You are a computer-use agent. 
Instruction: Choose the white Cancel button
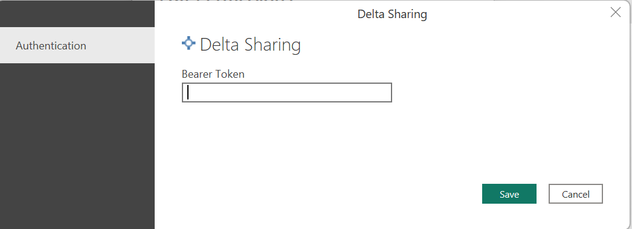pos(576,194)
